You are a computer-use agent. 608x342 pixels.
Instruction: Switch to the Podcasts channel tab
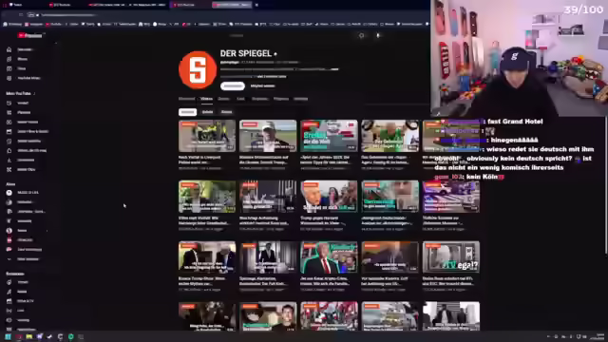click(259, 99)
